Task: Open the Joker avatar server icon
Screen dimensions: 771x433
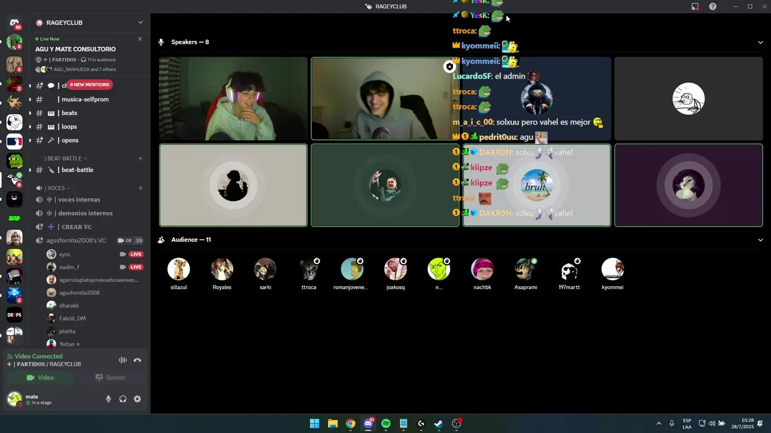Action: pyautogui.click(x=14, y=238)
